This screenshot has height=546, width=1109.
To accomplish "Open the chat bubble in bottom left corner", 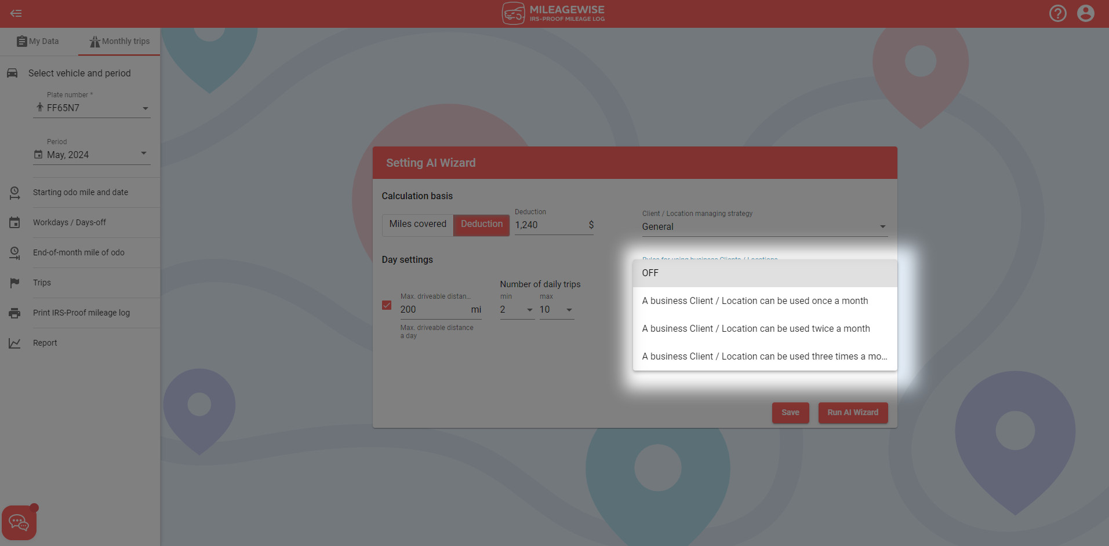I will [19, 522].
